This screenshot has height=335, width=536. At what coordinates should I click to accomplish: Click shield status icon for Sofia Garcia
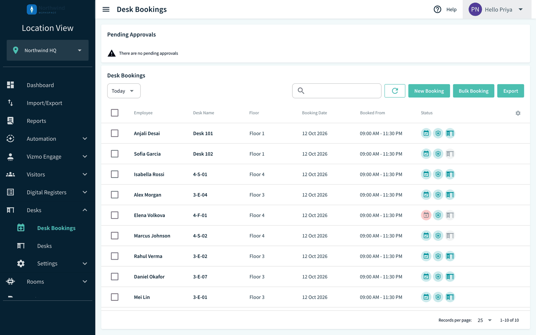click(x=438, y=154)
